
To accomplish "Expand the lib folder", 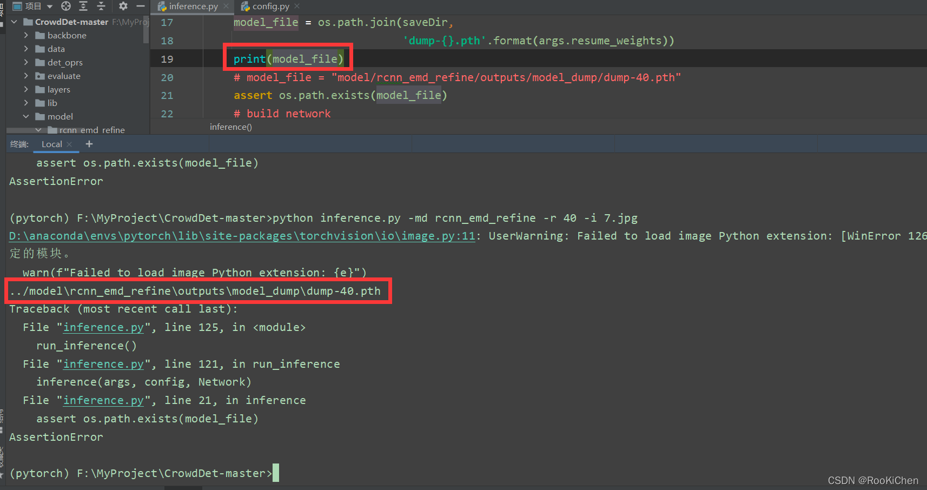I will [26, 103].
